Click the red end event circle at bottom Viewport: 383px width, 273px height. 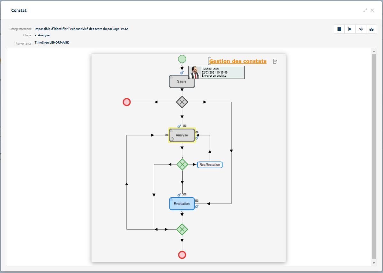182,255
